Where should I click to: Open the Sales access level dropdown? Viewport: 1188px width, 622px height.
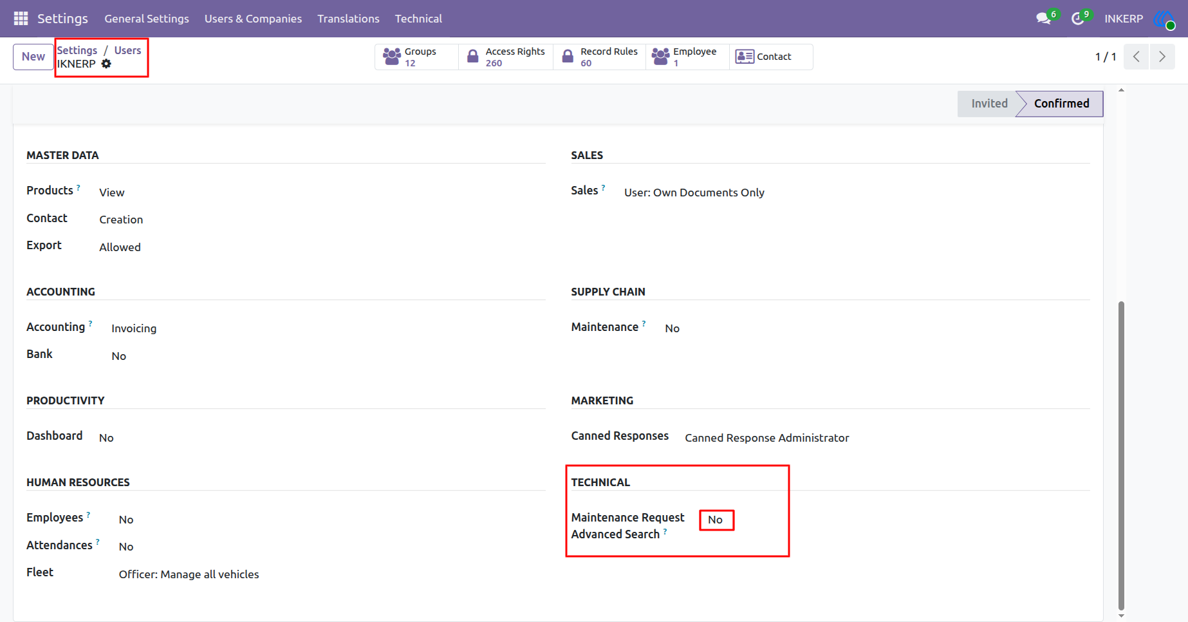694,193
